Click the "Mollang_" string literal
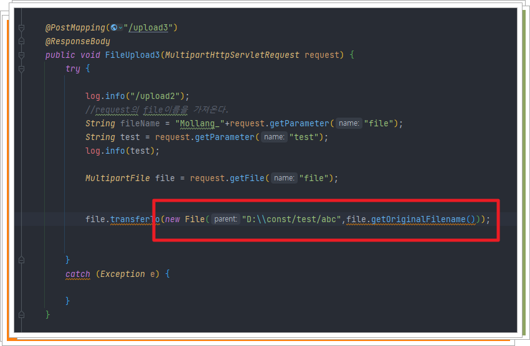530x346 pixels. click(x=200, y=123)
